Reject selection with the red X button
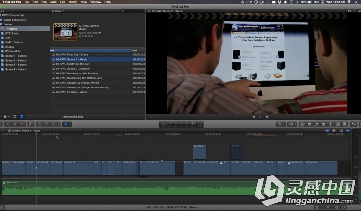Screen dimensions: 361x211 tap(22, 124)
